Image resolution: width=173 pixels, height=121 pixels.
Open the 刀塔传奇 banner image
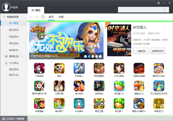point(66,41)
